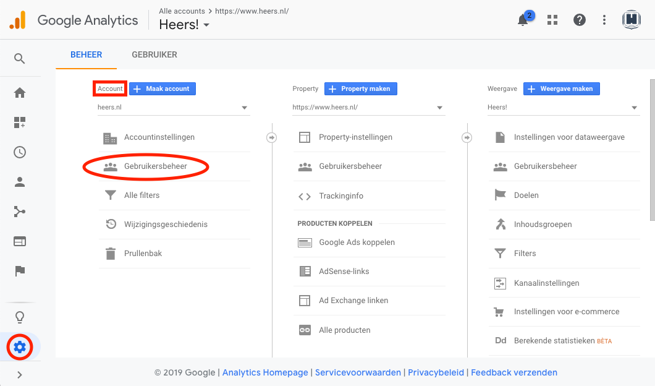Switch to the GEBRUIKER tab
Viewport: 655px width, 386px height.
click(x=154, y=55)
